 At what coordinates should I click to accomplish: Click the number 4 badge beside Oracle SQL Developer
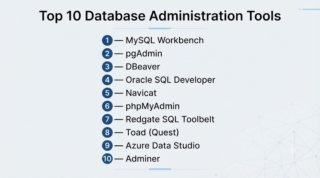(107, 80)
